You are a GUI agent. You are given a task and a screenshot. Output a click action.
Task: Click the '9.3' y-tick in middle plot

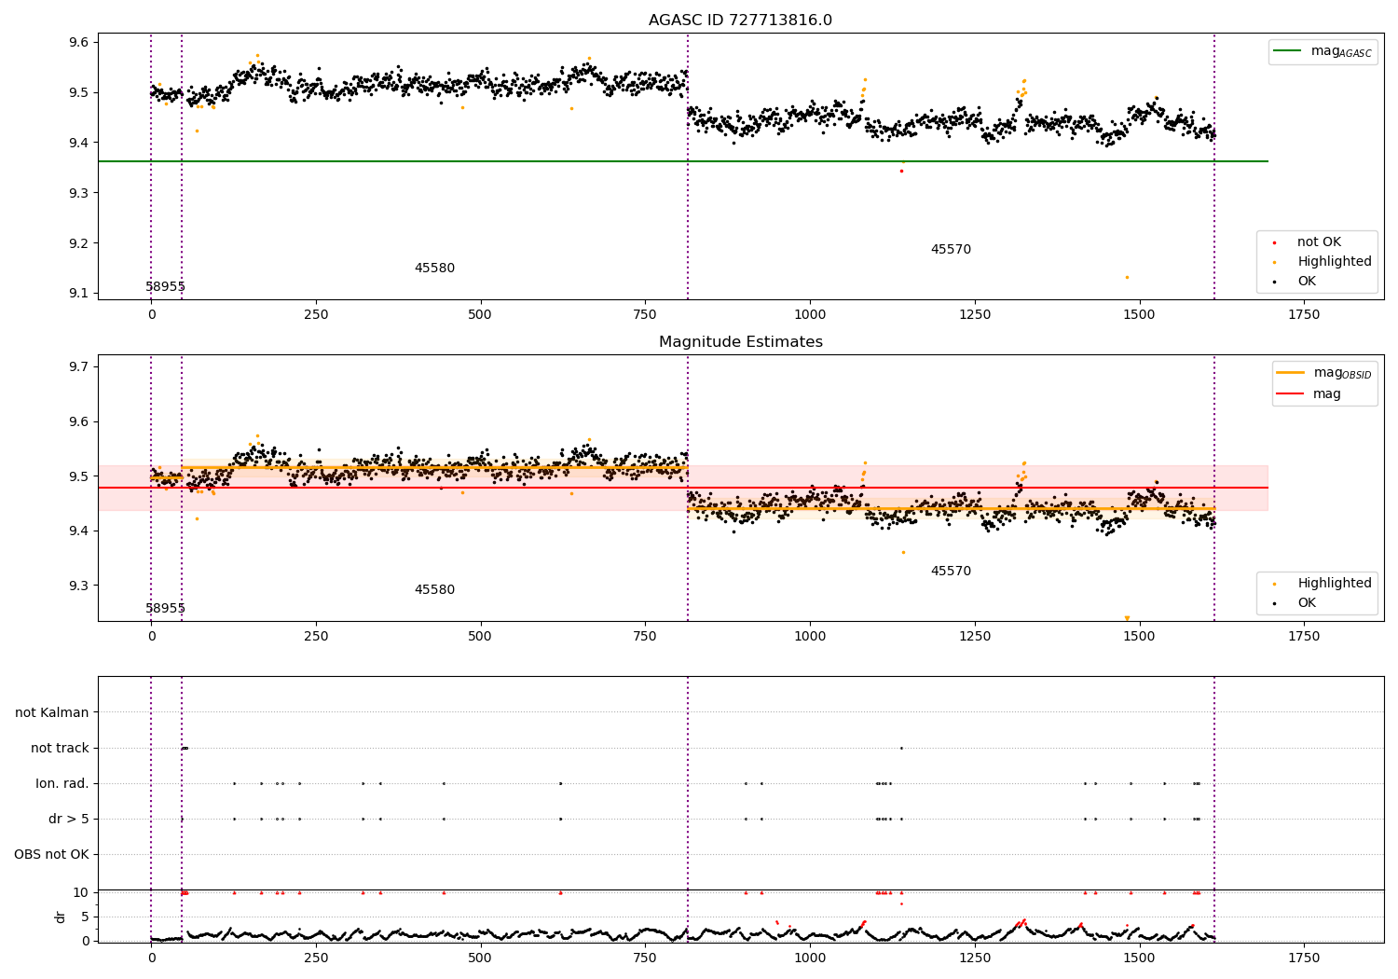[78, 586]
